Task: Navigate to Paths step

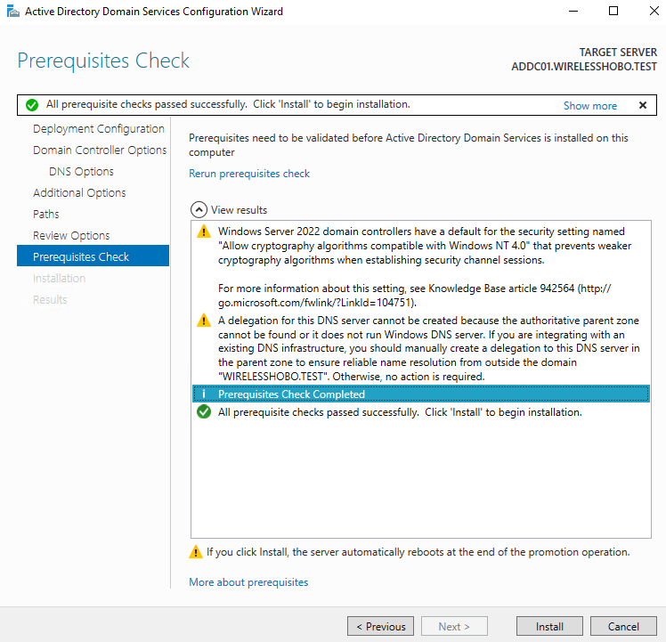Action: pos(46,215)
